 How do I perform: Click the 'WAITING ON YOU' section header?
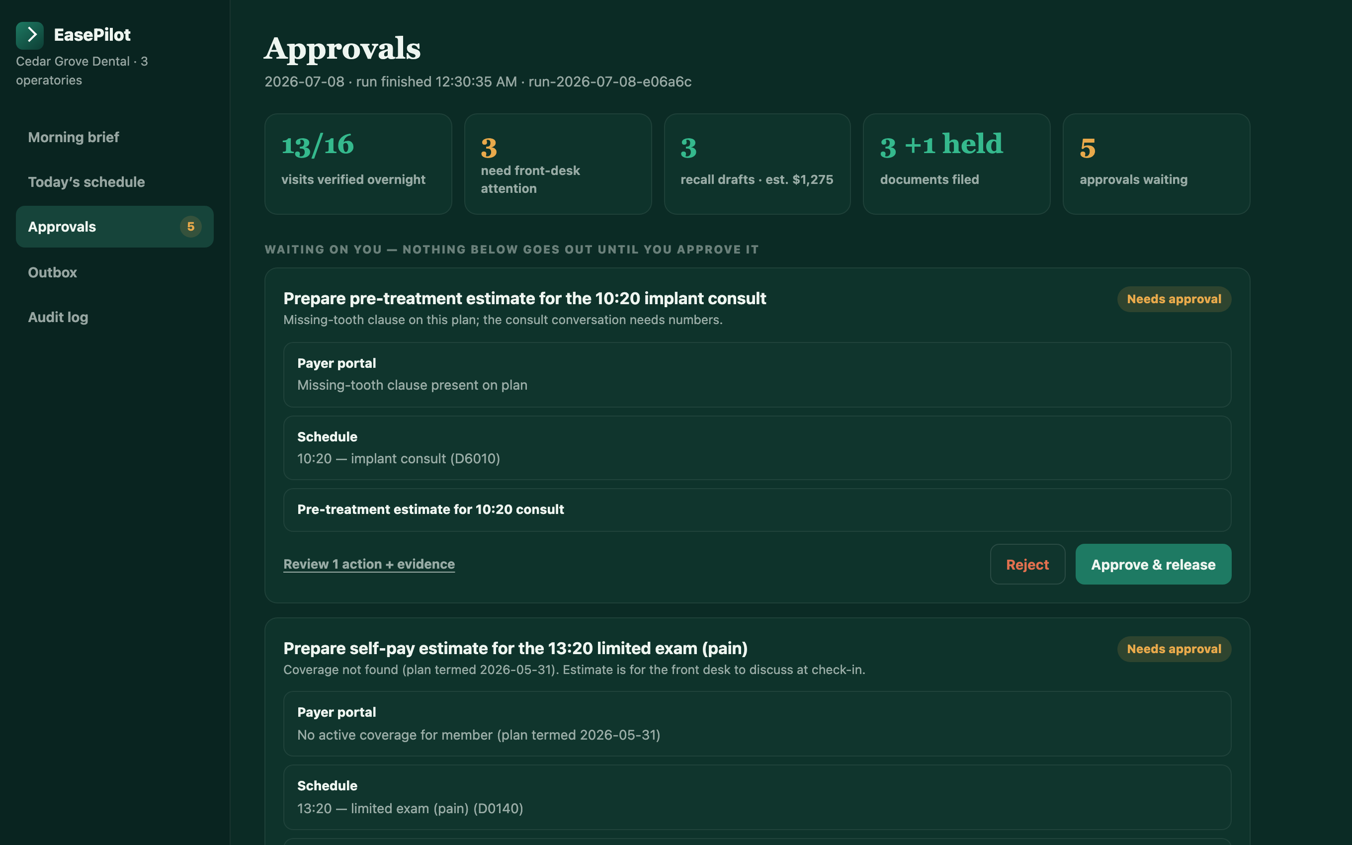point(512,249)
